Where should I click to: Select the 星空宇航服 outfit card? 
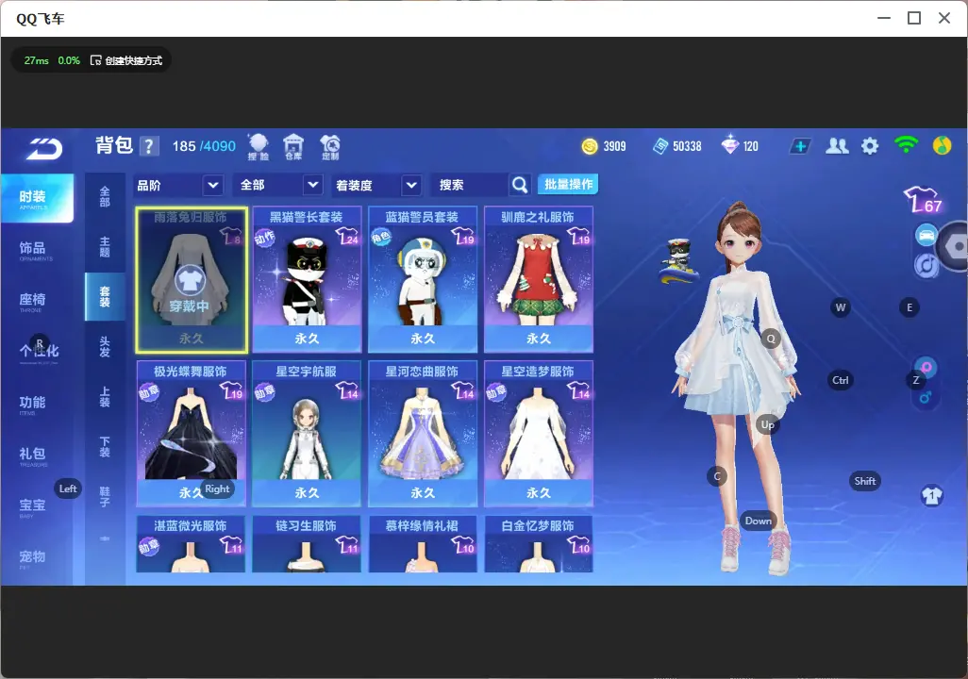[307, 434]
